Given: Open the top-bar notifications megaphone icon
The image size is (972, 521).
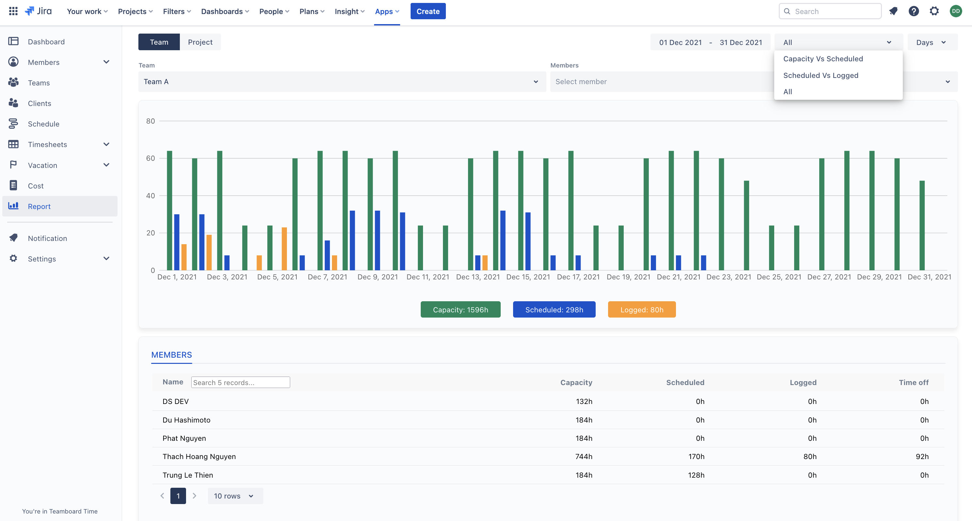Looking at the screenshot, I should point(893,11).
